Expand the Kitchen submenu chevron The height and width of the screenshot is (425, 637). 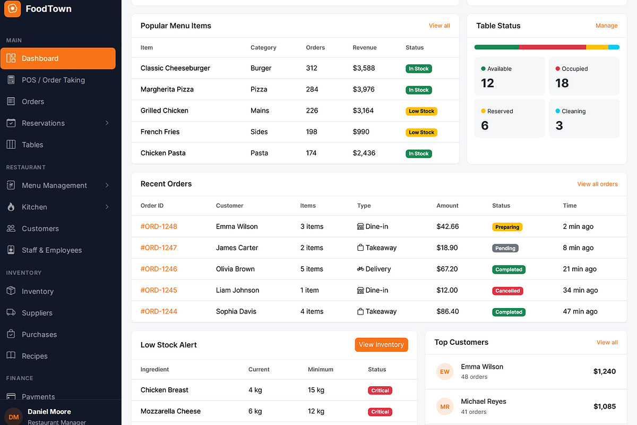pos(107,207)
